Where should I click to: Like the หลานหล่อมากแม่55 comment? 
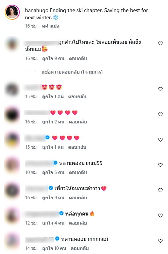click(160, 165)
